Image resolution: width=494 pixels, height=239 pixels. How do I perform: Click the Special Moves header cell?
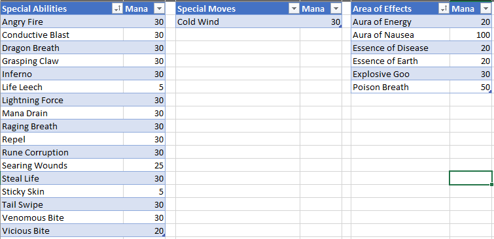tap(238, 8)
